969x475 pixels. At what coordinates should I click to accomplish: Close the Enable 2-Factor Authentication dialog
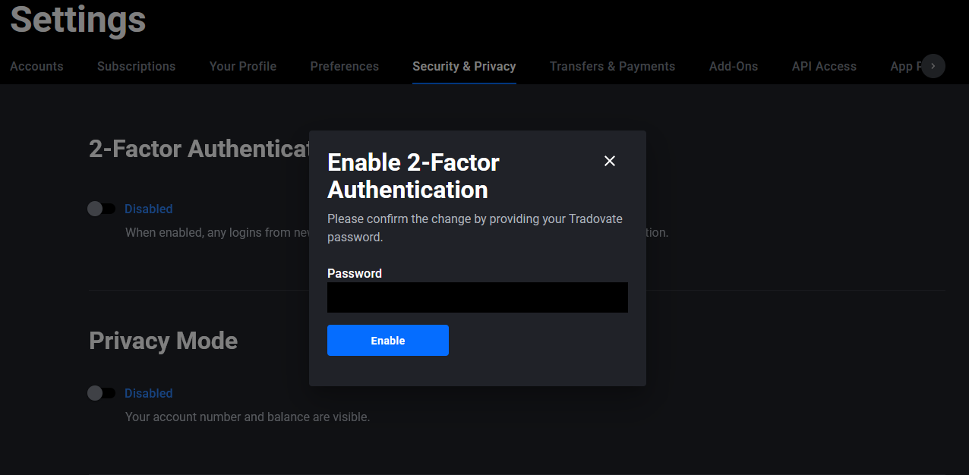(x=609, y=161)
